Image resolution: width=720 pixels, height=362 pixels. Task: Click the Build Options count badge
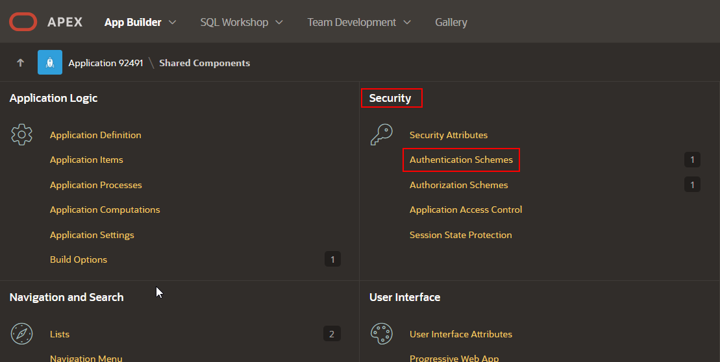(332, 259)
